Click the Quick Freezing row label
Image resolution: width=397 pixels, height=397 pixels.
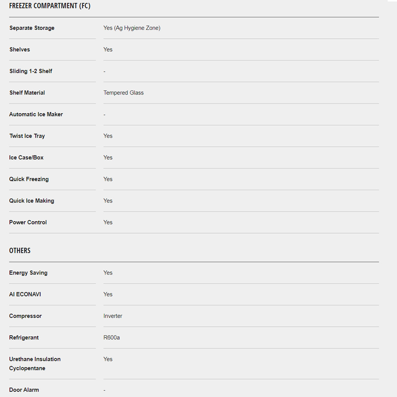coord(29,179)
